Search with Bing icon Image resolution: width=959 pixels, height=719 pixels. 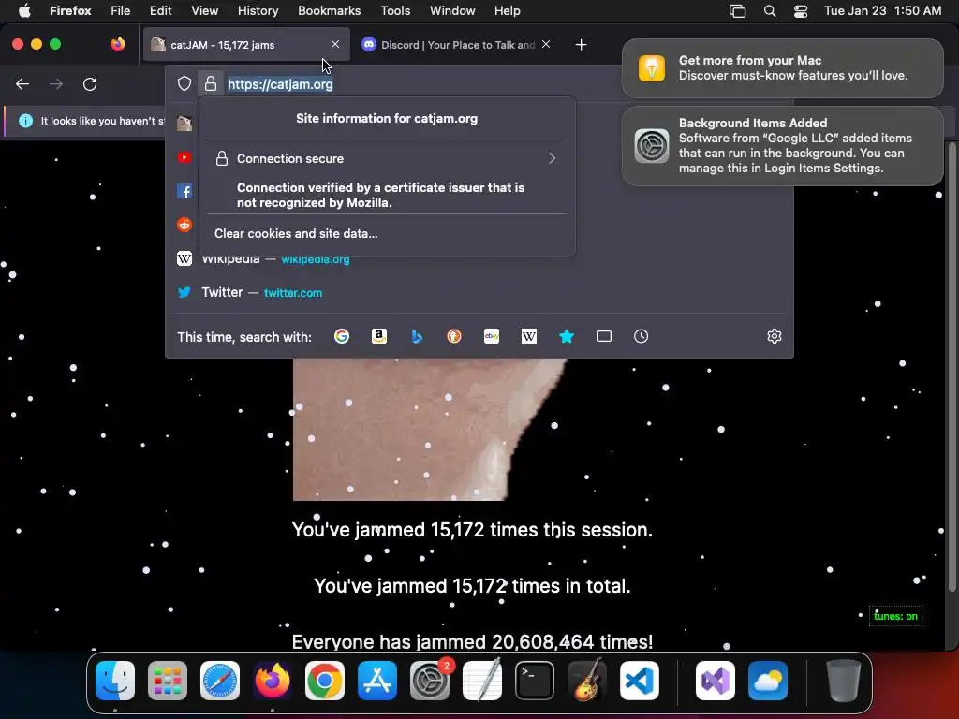tap(417, 336)
